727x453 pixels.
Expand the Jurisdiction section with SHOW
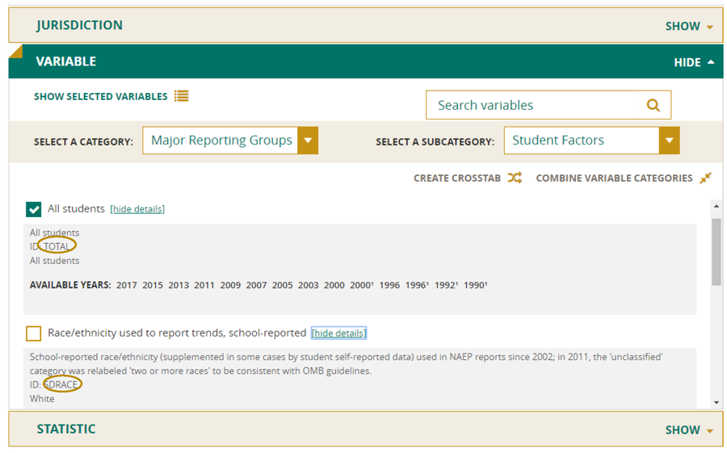pyautogui.click(x=689, y=27)
